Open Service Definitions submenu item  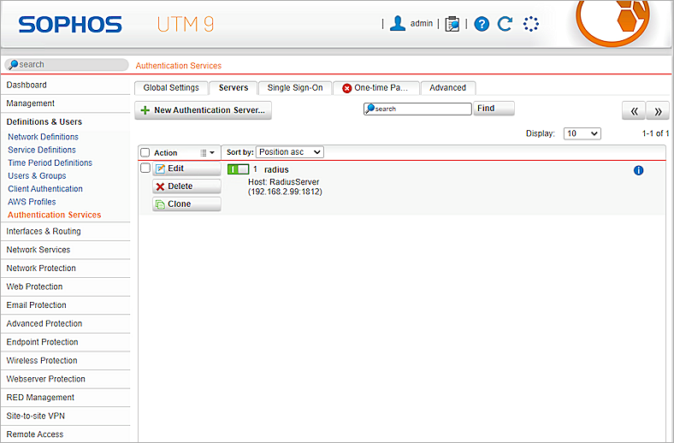tap(42, 150)
